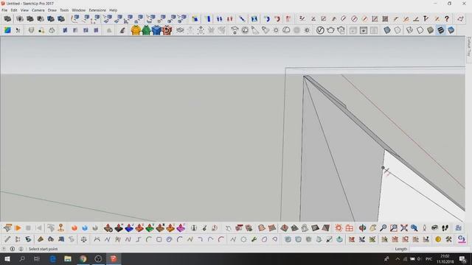
Task: Open the Camera menu
Action: click(x=38, y=10)
